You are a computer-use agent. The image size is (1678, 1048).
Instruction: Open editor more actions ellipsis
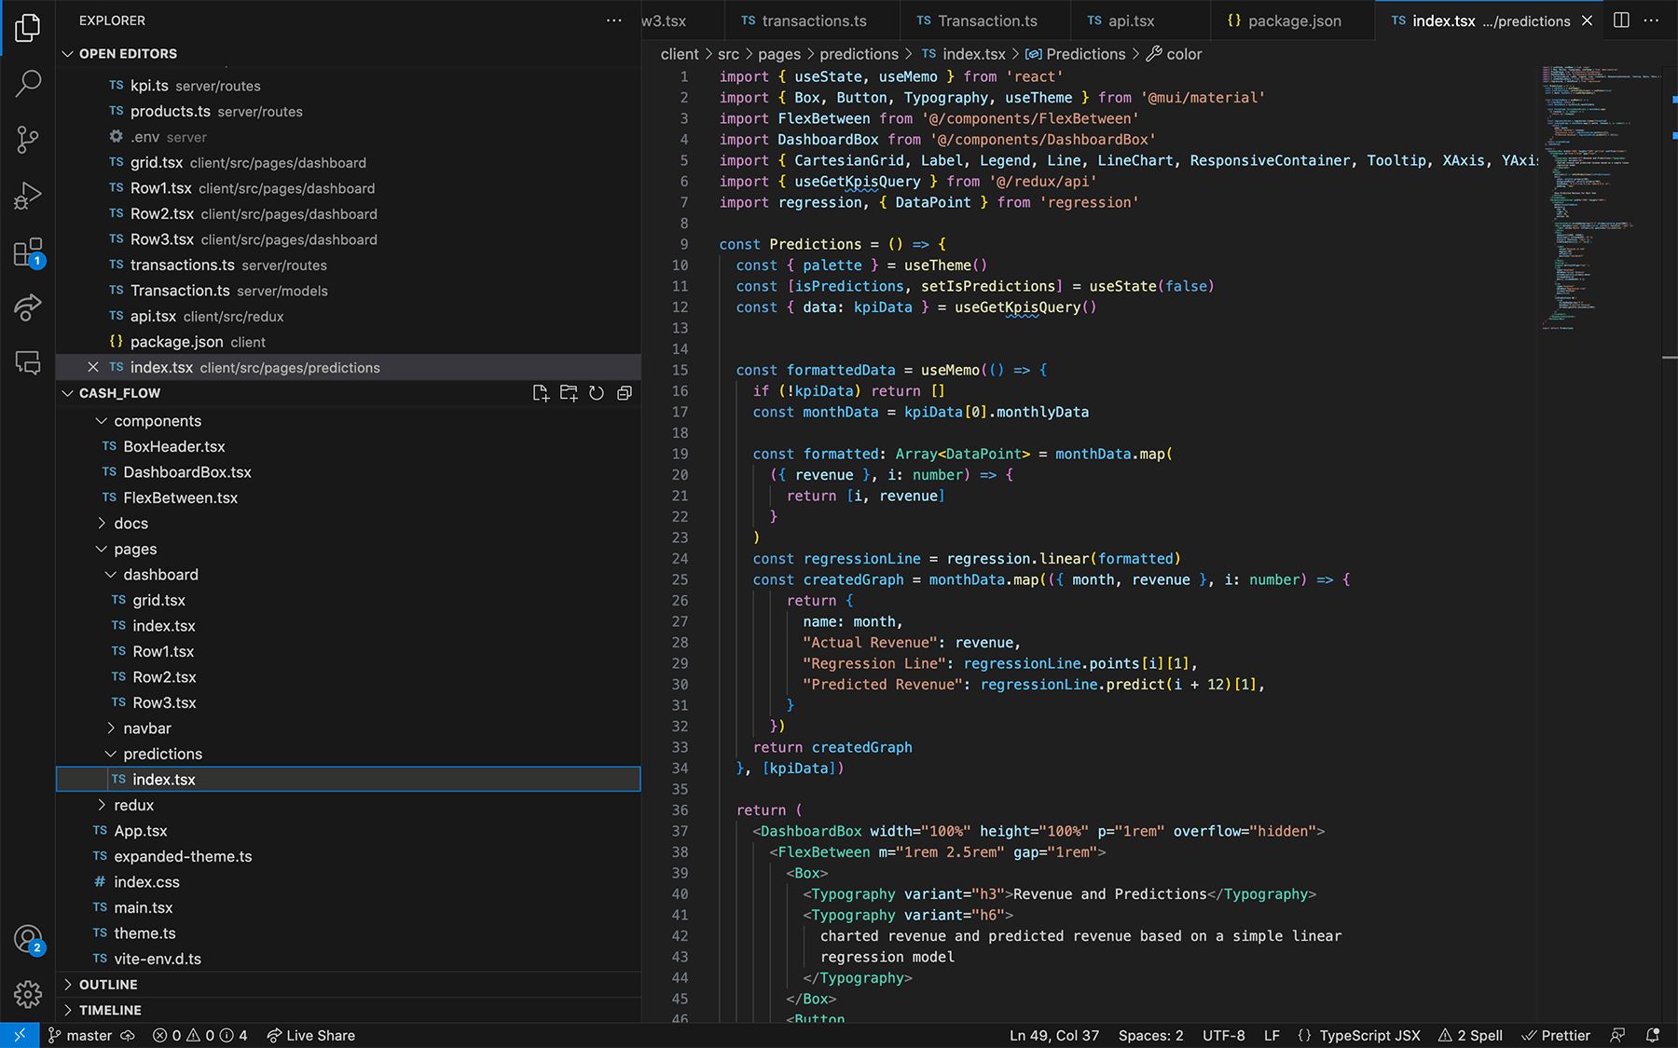click(x=1651, y=20)
